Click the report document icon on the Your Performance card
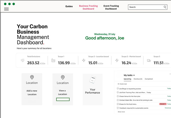The width and height of the screenshot is (171, 118). point(93,79)
